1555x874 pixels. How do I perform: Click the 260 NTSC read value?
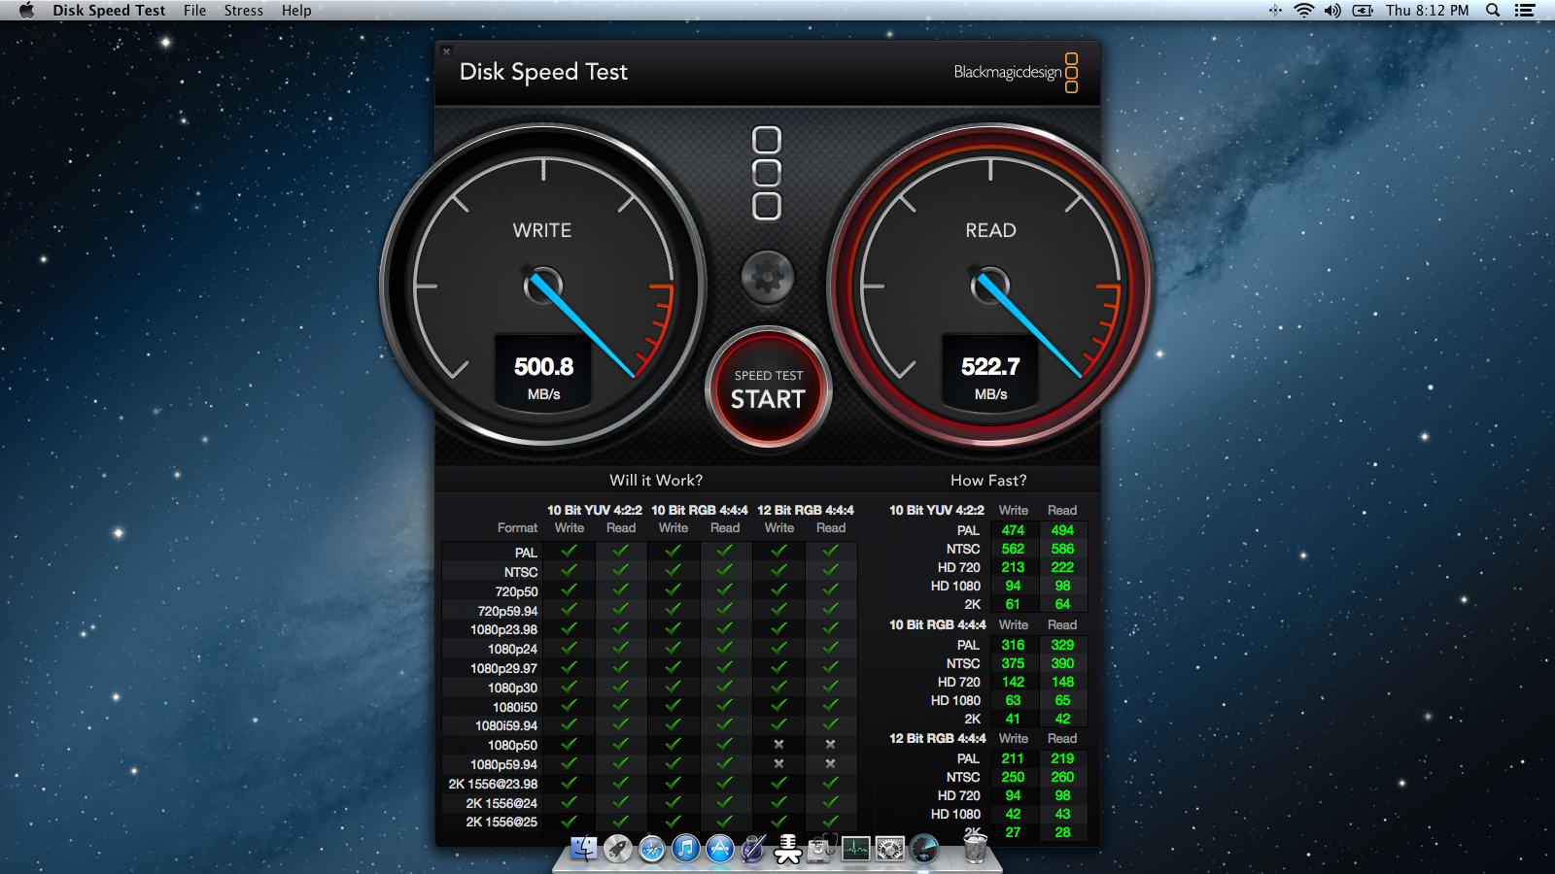coord(1062,777)
